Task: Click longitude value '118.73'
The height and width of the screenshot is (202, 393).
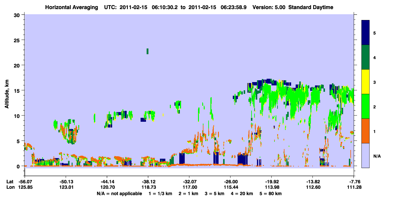Action: [x=148, y=187]
